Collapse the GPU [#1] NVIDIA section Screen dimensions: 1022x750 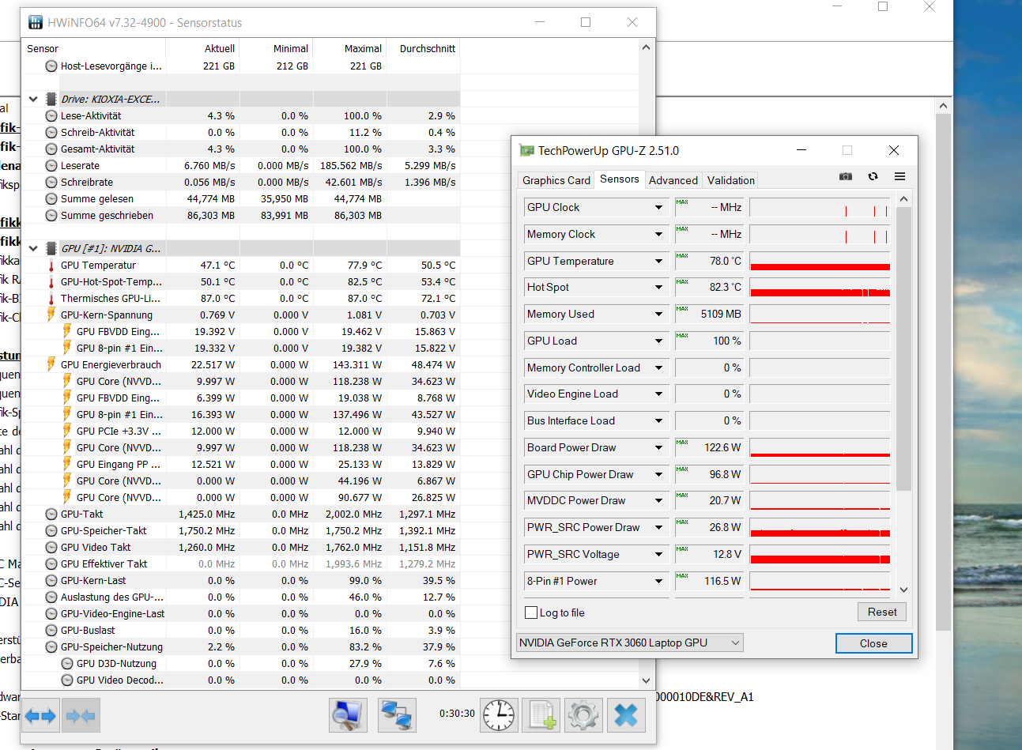point(33,249)
